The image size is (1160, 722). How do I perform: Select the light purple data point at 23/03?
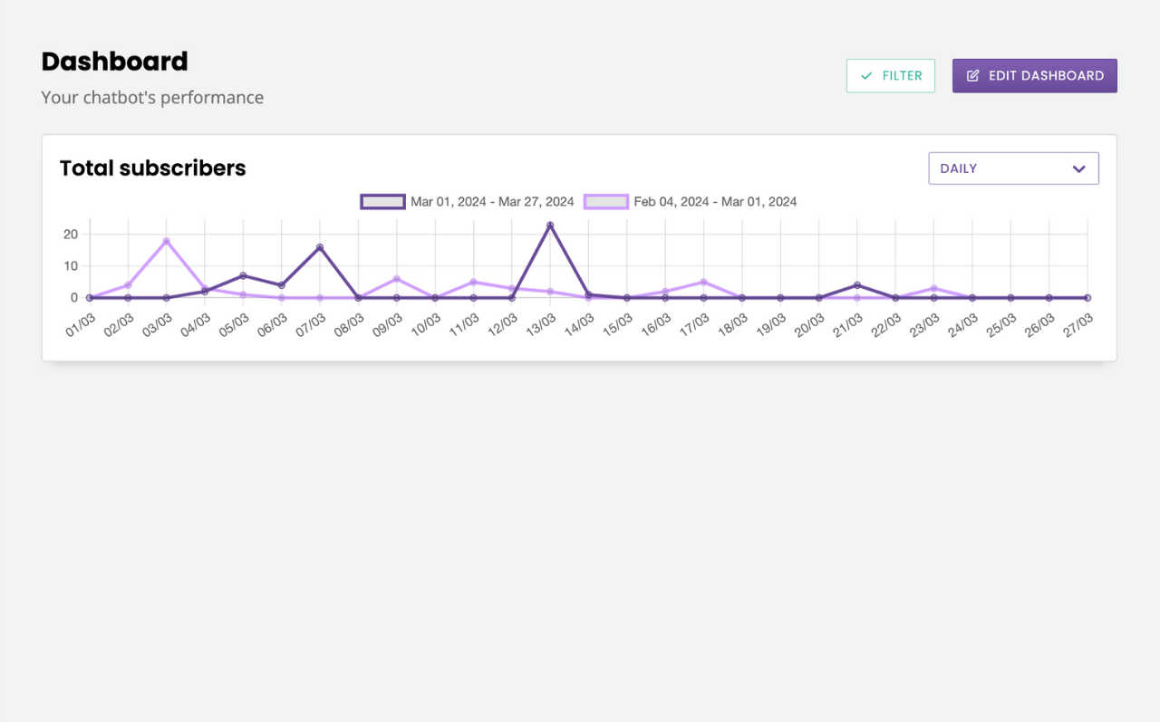[933, 288]
